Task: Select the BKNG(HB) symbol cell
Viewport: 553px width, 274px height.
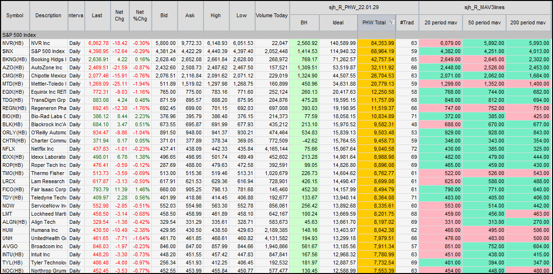Action: click(x=15, y=59)
